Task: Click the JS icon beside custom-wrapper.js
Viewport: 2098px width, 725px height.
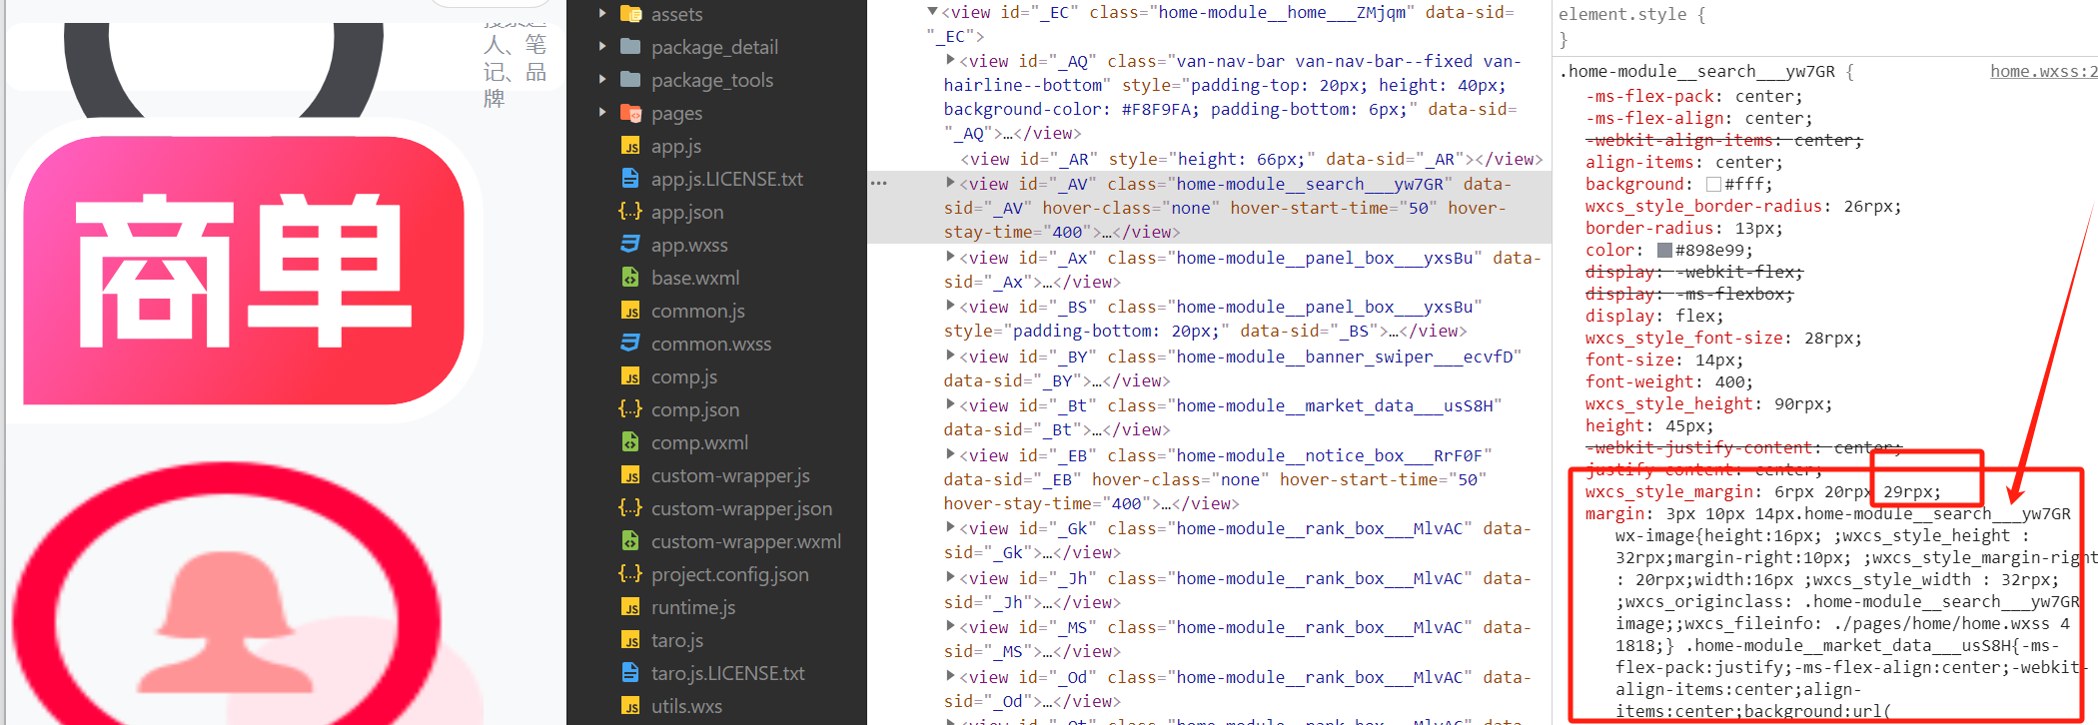Action: click(x=630, y=475)
